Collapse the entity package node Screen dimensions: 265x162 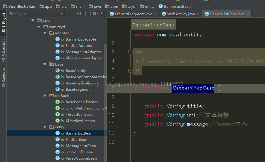(x=45, y=127)
